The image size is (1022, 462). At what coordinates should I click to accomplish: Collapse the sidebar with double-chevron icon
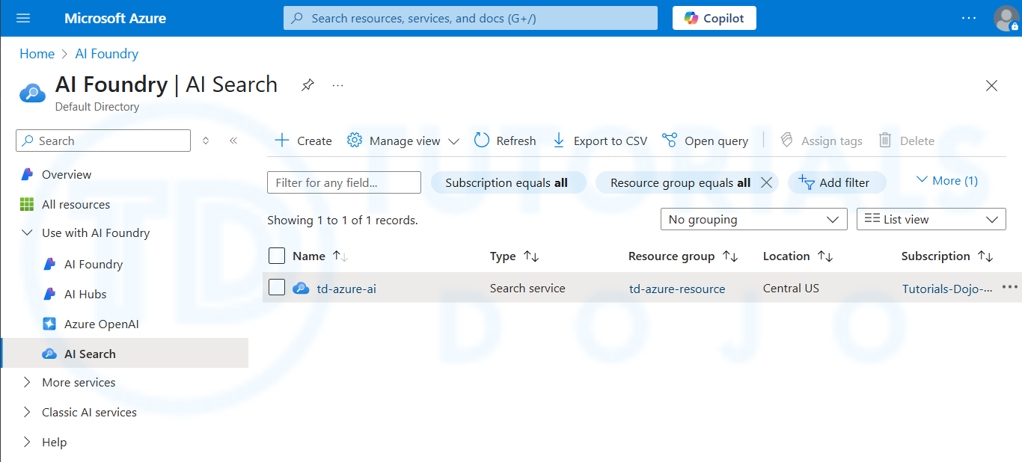tap(233, 141)
